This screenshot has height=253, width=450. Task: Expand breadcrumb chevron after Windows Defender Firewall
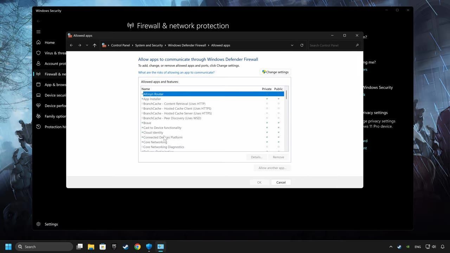tap(208, 45)
